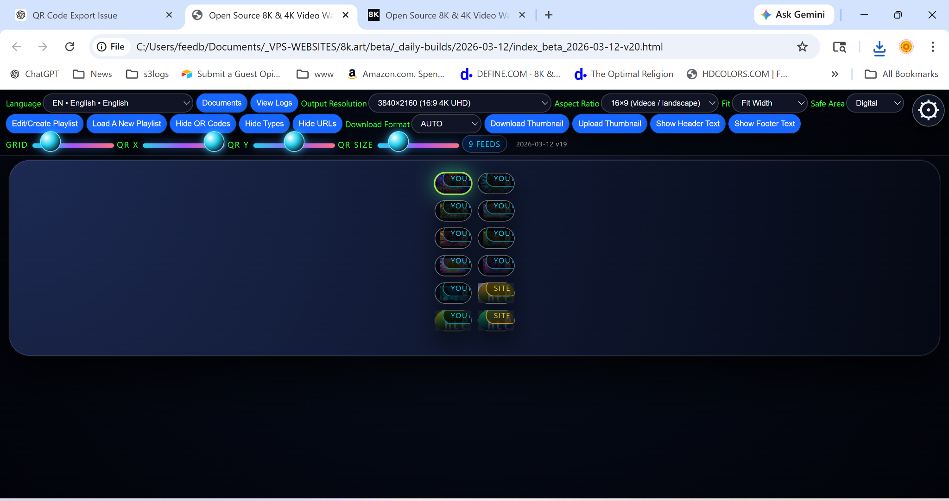Expand the Download Format AUTO dropdown

(x=447, y=124)
